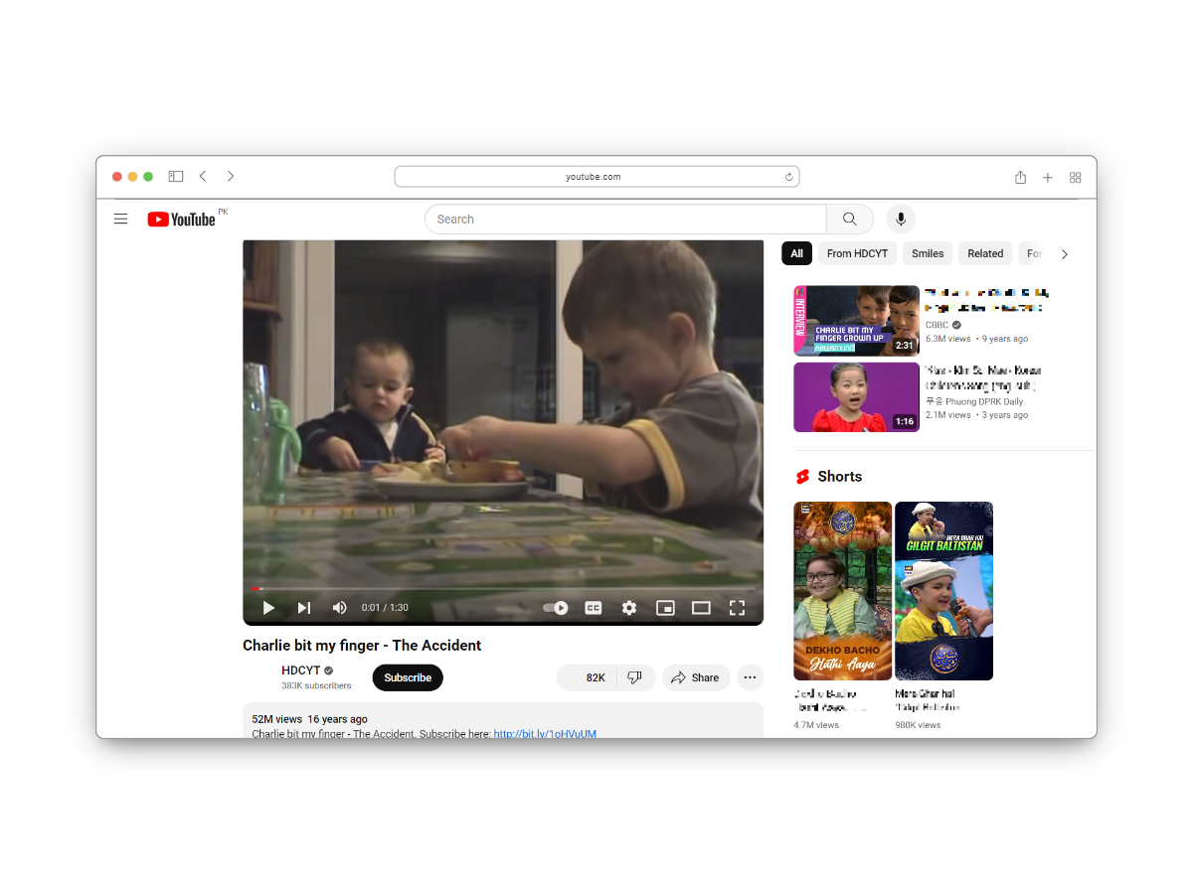Mute the video volume speaker icon

[x=340, y=608]
